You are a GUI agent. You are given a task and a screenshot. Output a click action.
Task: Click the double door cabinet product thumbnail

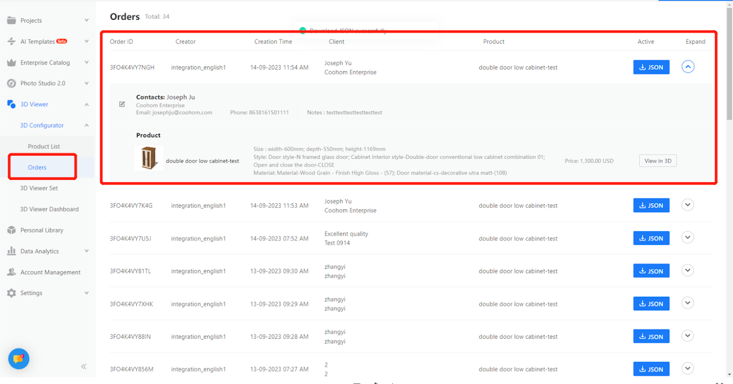[149, 158]
